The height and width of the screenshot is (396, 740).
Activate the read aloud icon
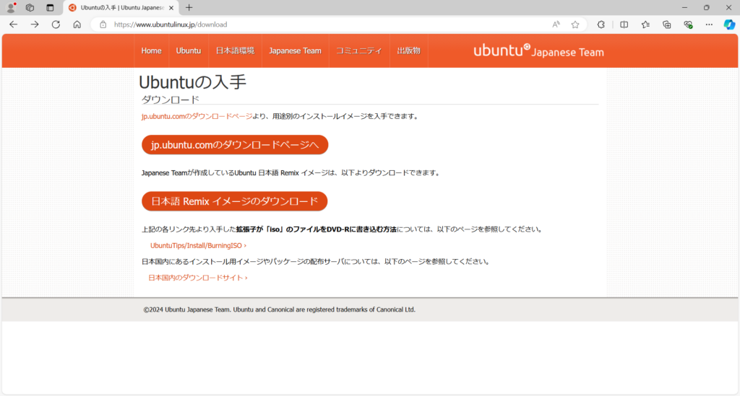556,25
